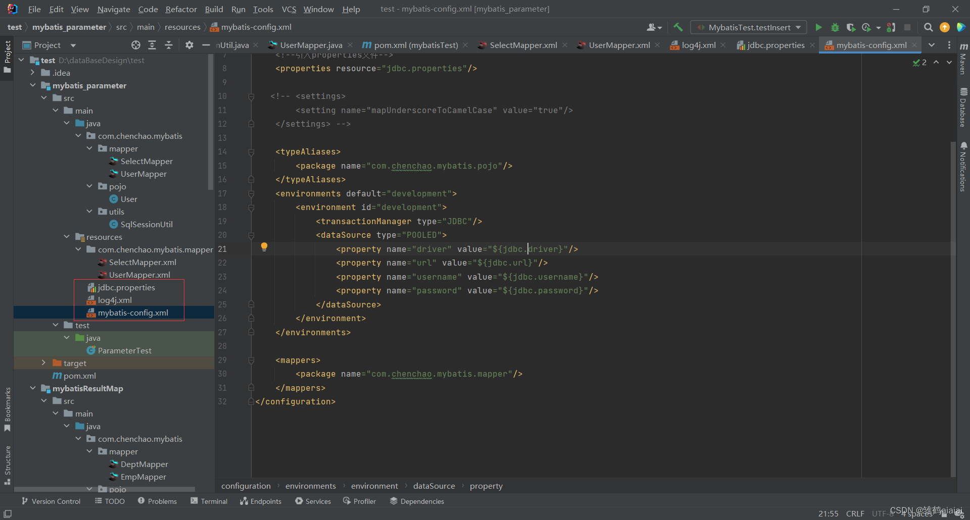The height and width of the screenshot is (520, 970).
Task: Fold the environments block at line 17
Action: 251,194
